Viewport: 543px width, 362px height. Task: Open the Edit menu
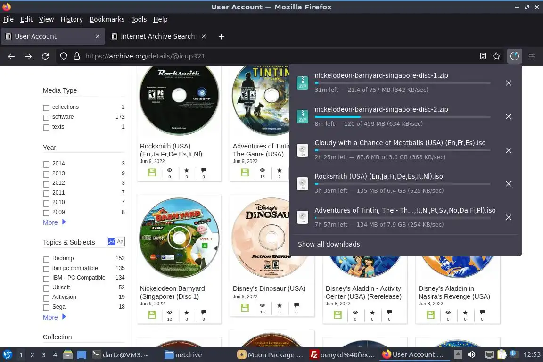tap(26, 19)
